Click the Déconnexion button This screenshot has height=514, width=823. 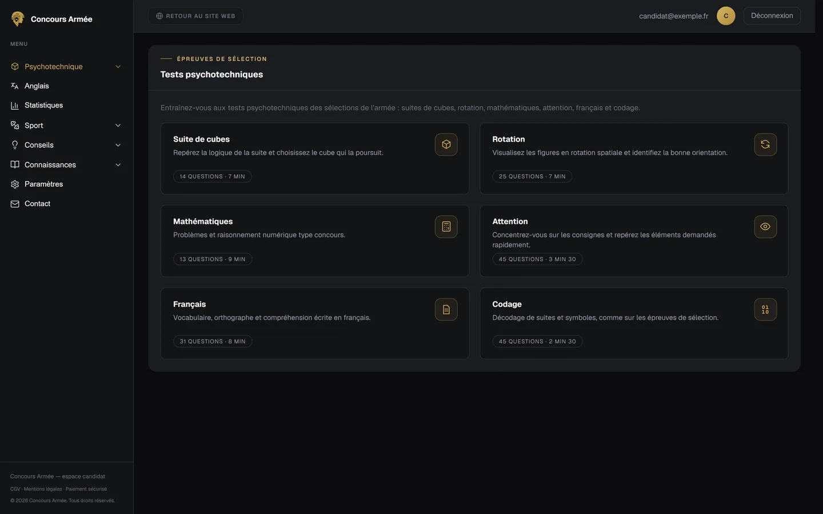[772, 16]
